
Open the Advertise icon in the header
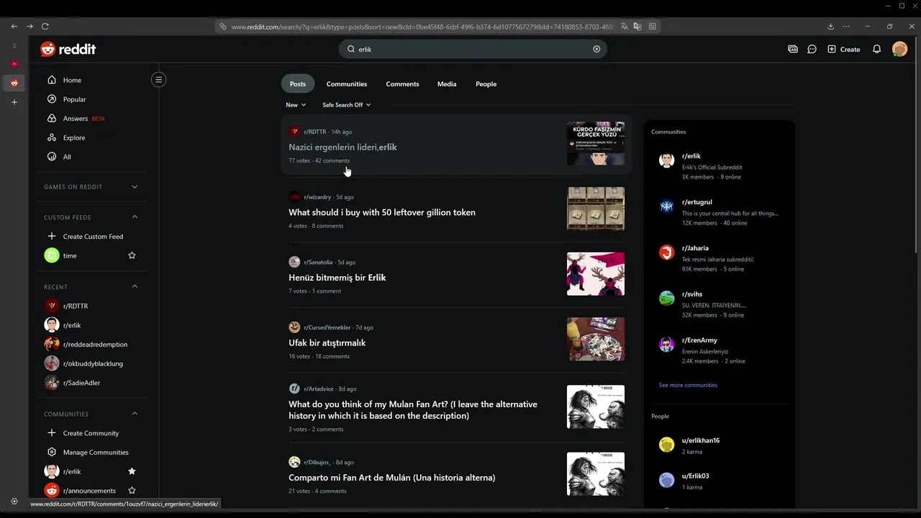click(x=793, y=49)
